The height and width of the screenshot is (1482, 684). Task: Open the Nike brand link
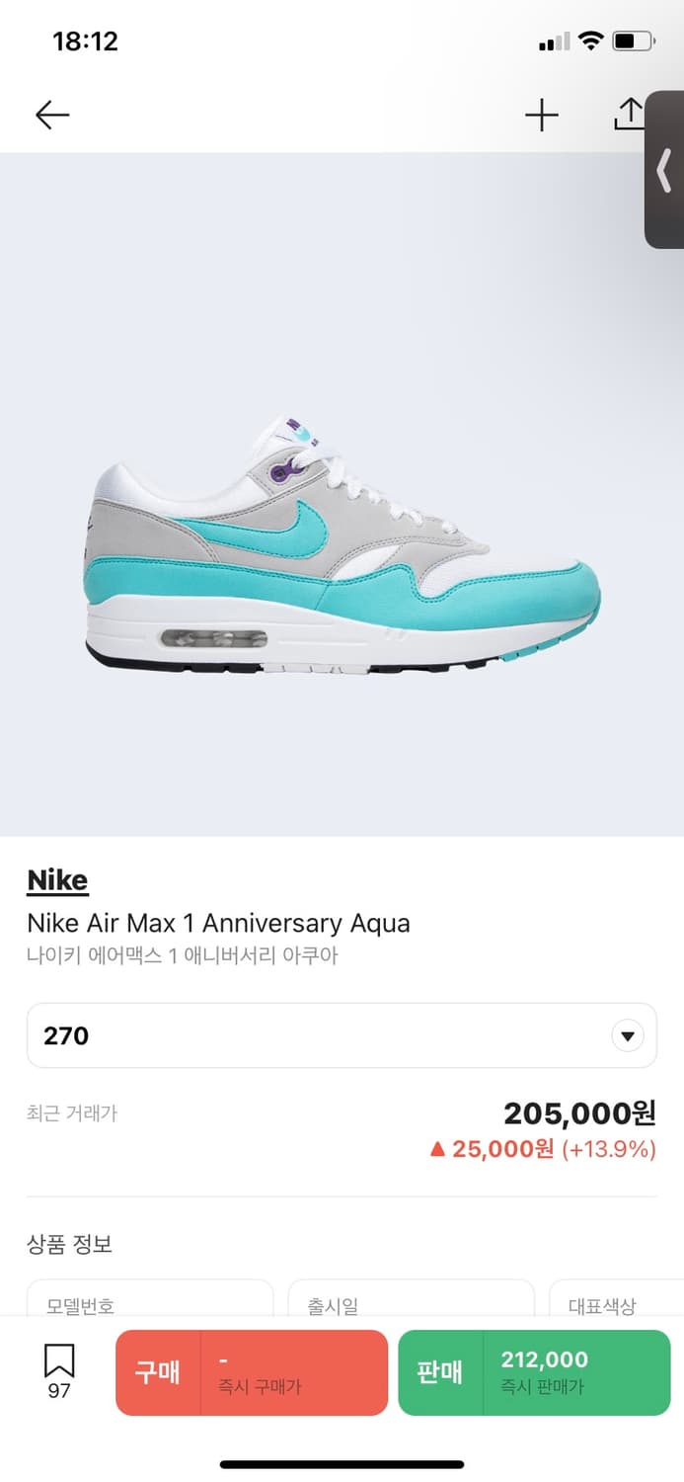click(x=57, y=880)
